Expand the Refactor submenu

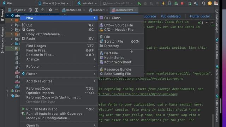(x=59, y=67)
